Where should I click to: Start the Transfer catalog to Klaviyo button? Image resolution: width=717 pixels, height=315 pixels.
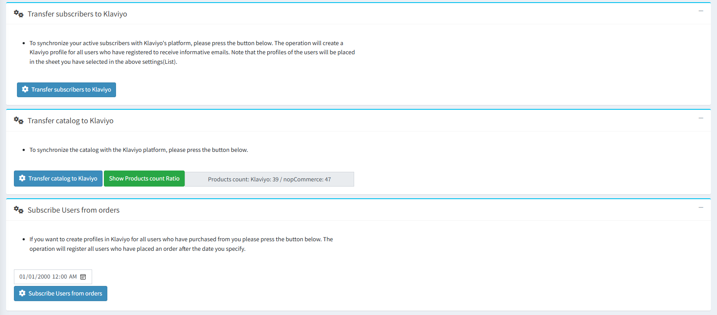tap(58, 179)
